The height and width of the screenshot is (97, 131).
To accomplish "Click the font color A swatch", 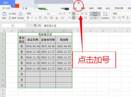I will click(x=57, y=18).
